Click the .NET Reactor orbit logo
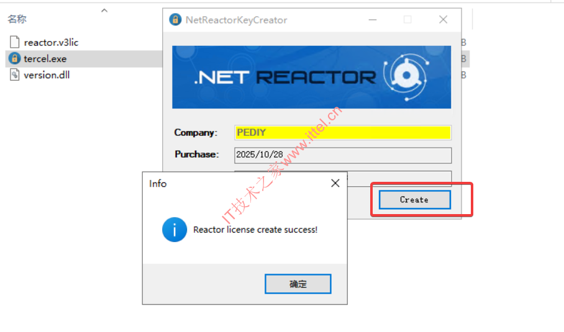This screenshot has width=564, height=332. point(406,76)
